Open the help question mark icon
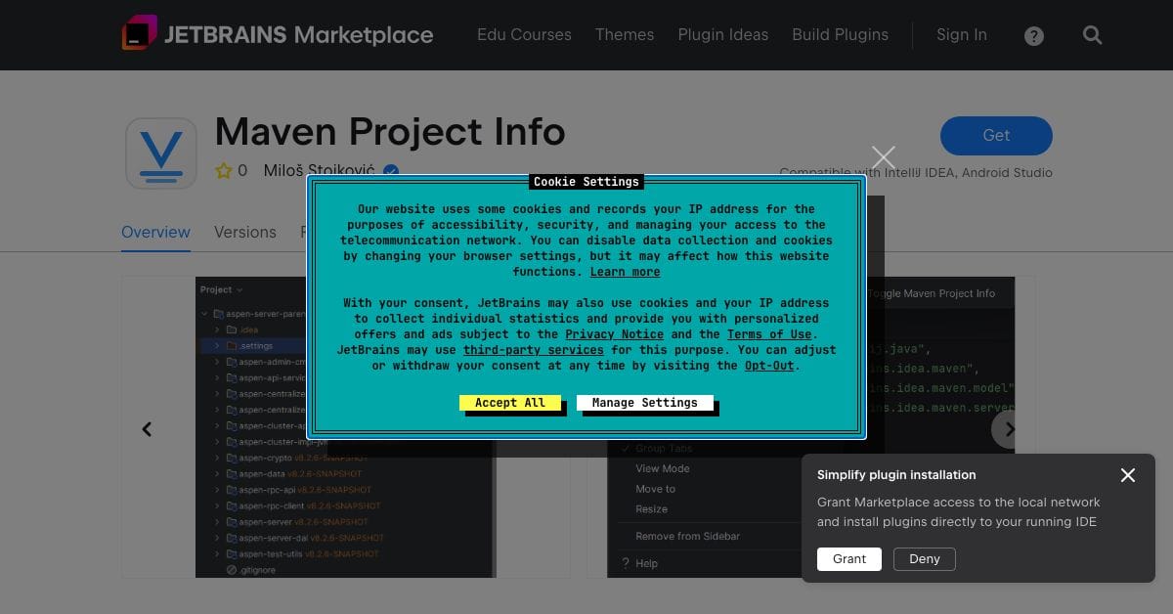Image resolution: width=1173 pixels, height=614 pixels. pyautogui.click(x=1034, y=36)
